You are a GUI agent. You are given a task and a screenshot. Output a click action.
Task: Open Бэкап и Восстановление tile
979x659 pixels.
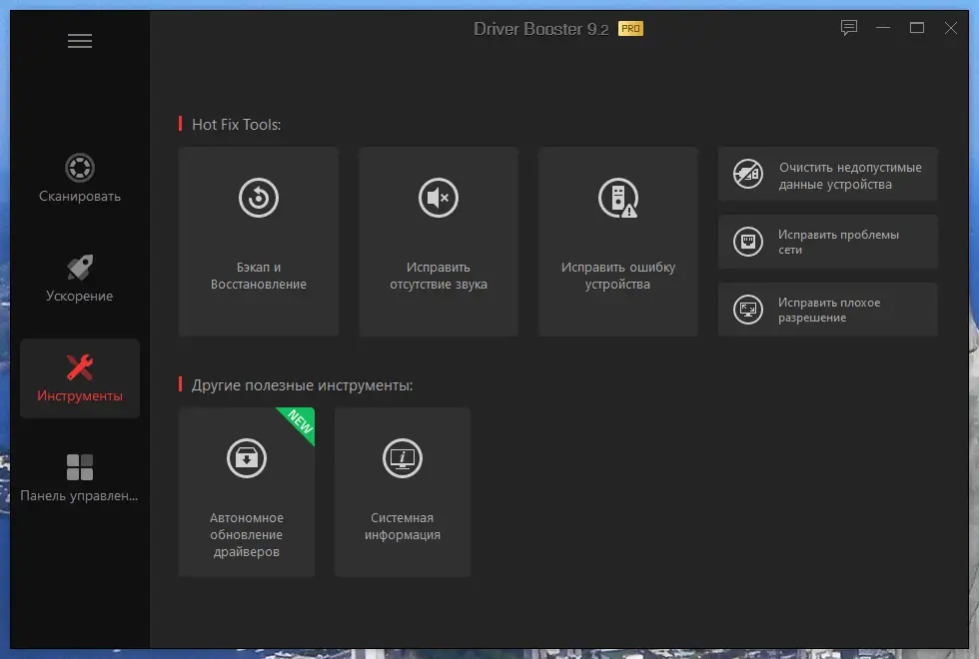(259, 242)
